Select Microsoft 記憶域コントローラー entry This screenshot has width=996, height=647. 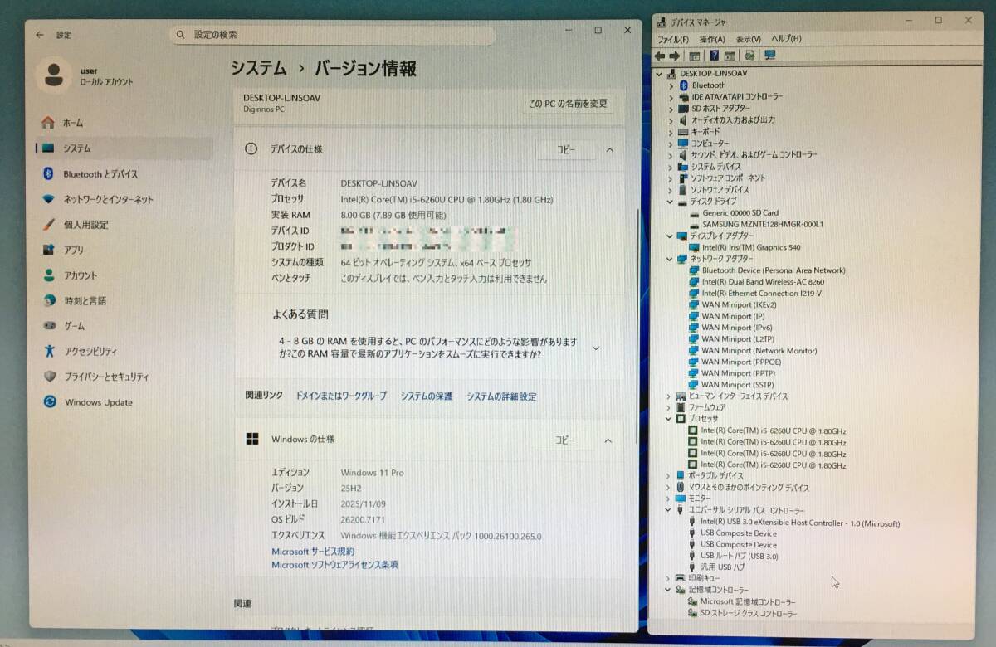point(747,601)
